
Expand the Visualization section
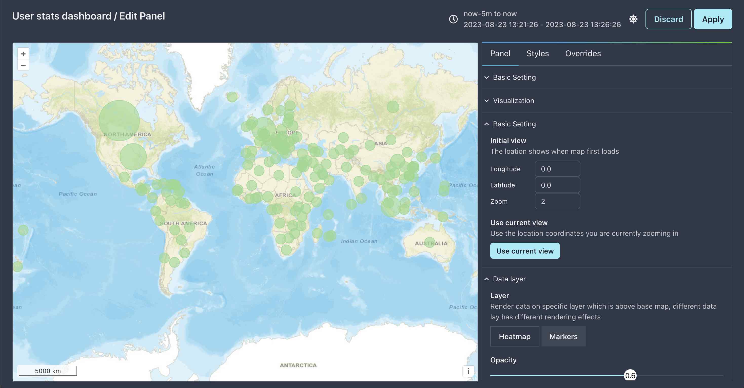[x=513, y=101]
